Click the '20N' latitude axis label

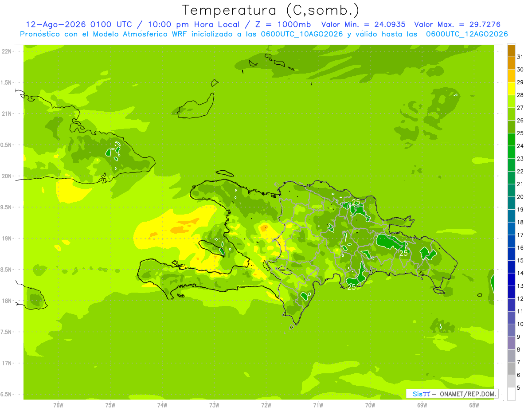pos(7,176)
